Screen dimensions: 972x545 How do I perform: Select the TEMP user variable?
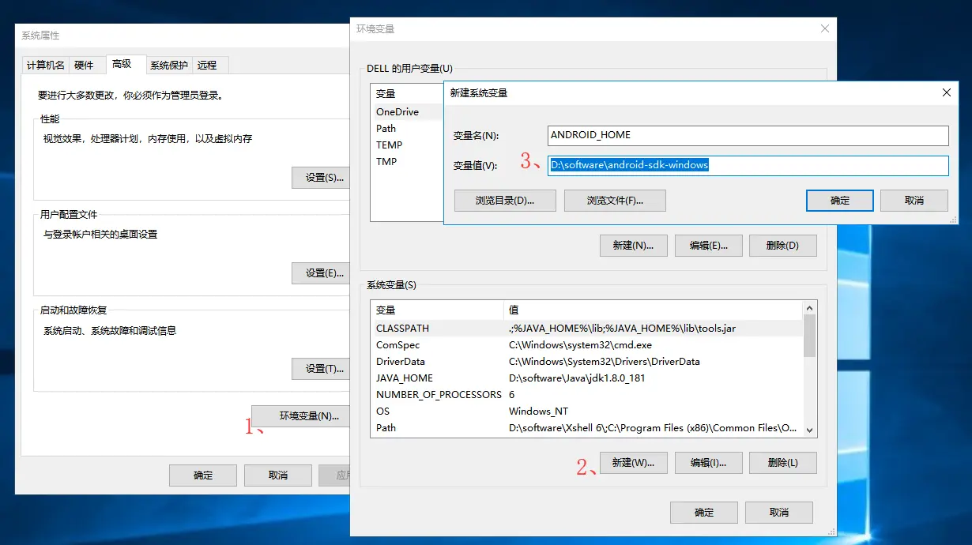click(x=407, y=145)
